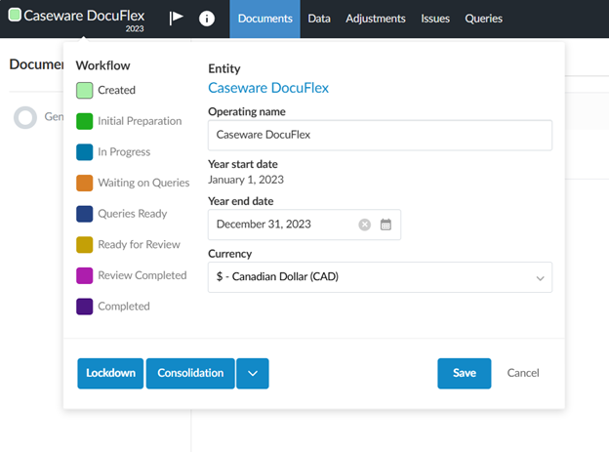Open the Adjustments tab
The width and height of the screenshot is (609, 452).
point(376,19)
